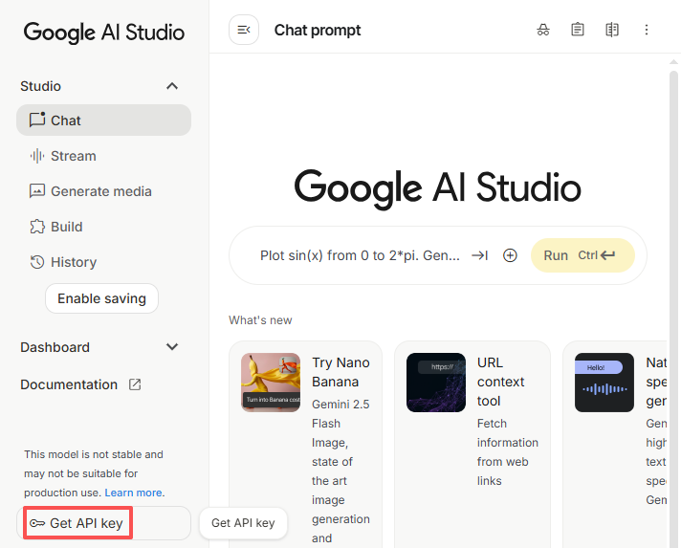Click into the prompt input field

[x=360, y=255]
